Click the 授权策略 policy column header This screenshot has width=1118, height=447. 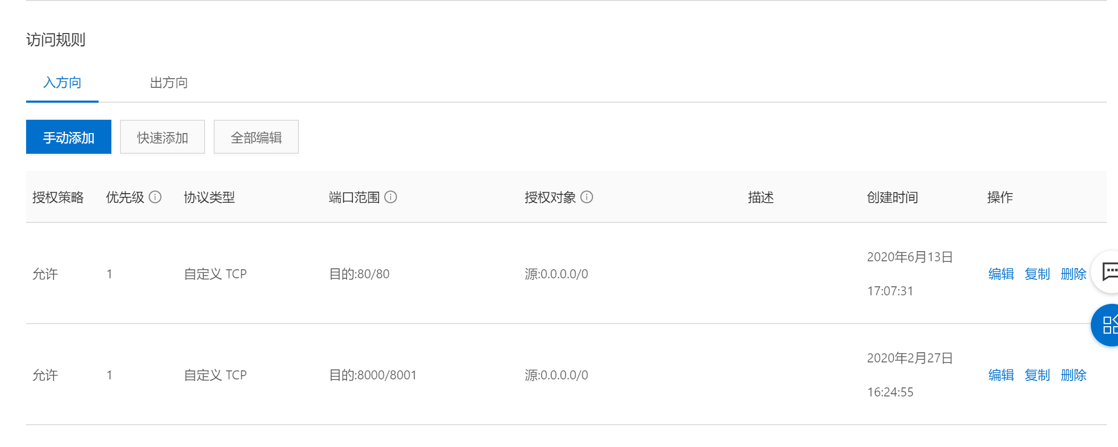(59, 197)
